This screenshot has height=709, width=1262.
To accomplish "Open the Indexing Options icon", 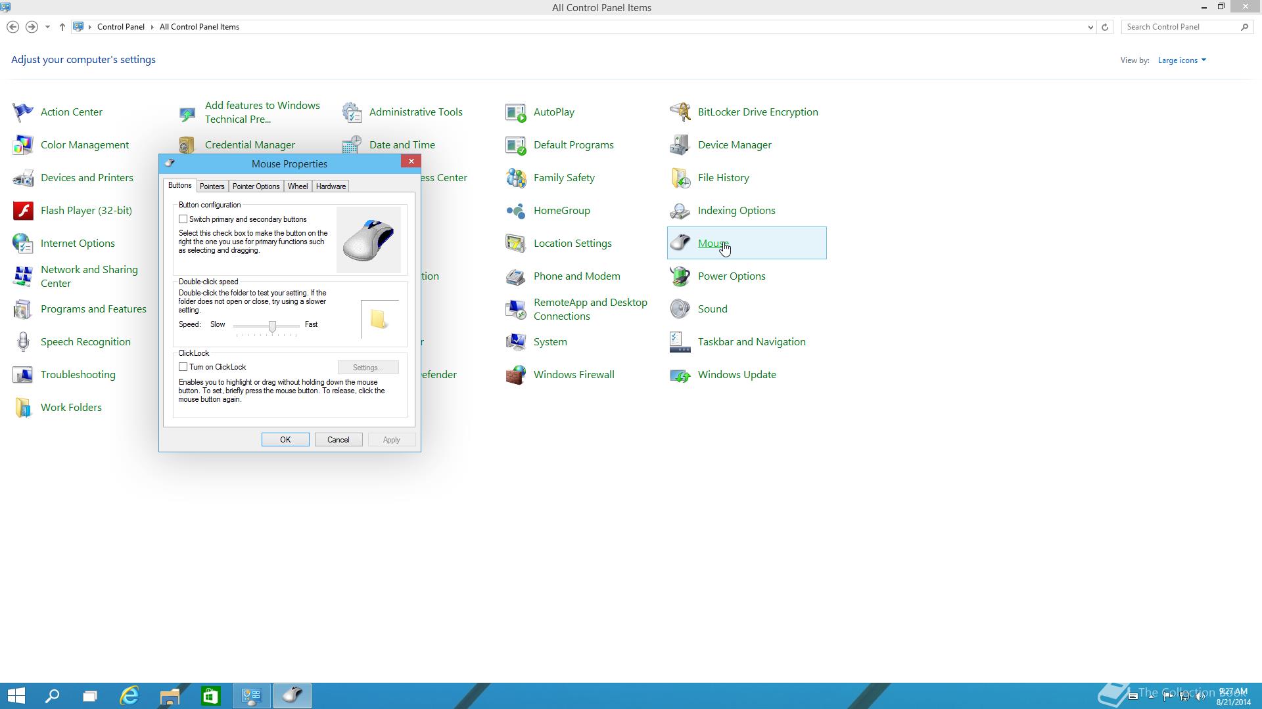I will point(680,211).
